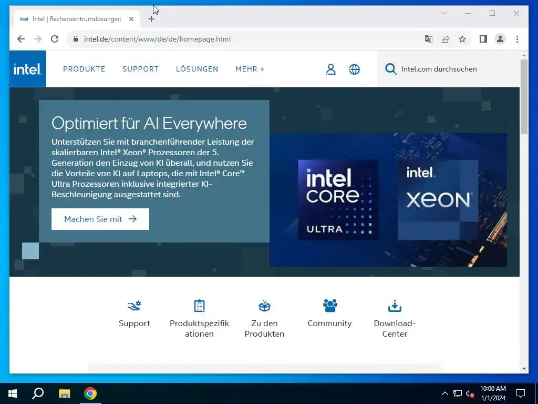This screenshot has width=538, height=404.
Task: Click the Intel Core Ultra badge image
Action: (x=338, y=199)
